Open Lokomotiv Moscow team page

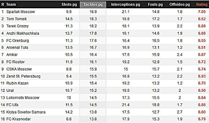point(23,98)
